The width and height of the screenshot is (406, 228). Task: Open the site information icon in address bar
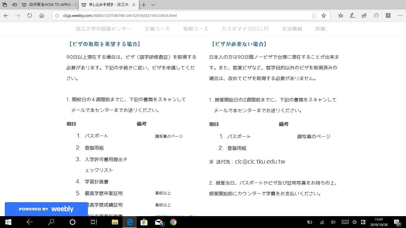57,15
